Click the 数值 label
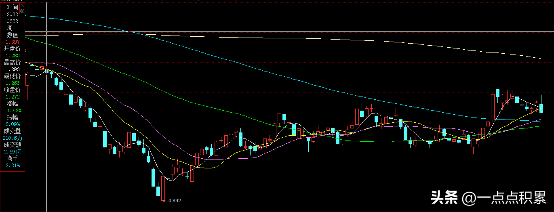This screenshot has height=212, width=554. click(12, 35)
